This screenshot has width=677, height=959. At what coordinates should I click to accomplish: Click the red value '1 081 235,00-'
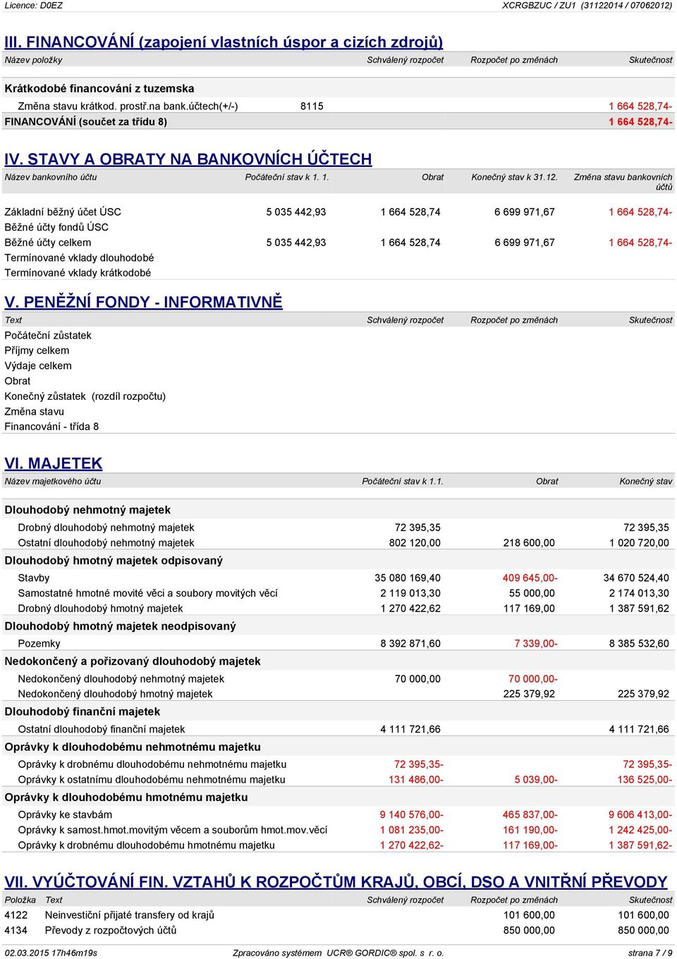coord(412,830)
